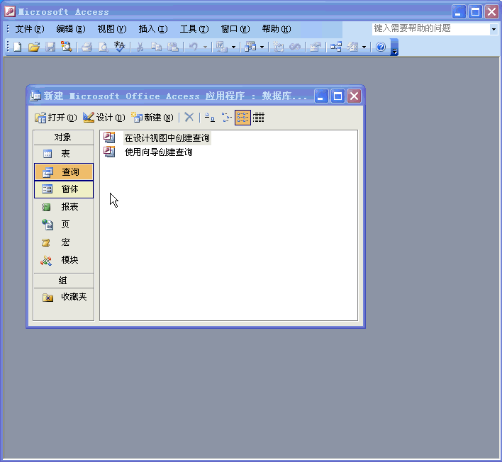This screenshot has width=502, height=462.
Task: Select the 宏 object type
Action: tap(63, 242)
